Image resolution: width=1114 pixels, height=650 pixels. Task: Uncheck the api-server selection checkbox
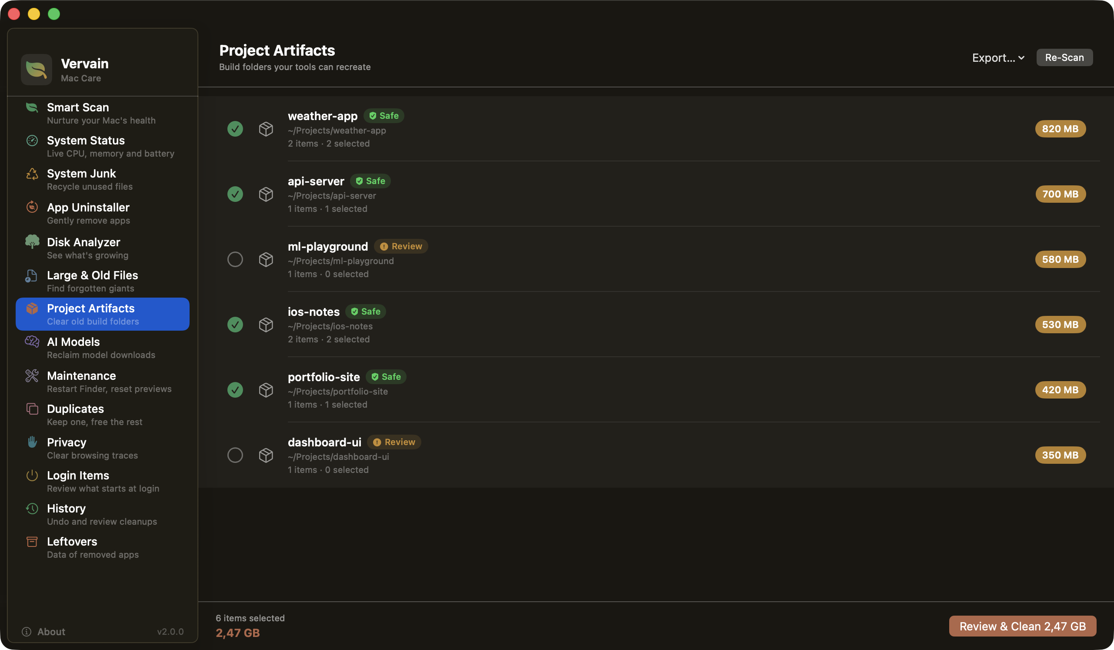pos(235,194)
